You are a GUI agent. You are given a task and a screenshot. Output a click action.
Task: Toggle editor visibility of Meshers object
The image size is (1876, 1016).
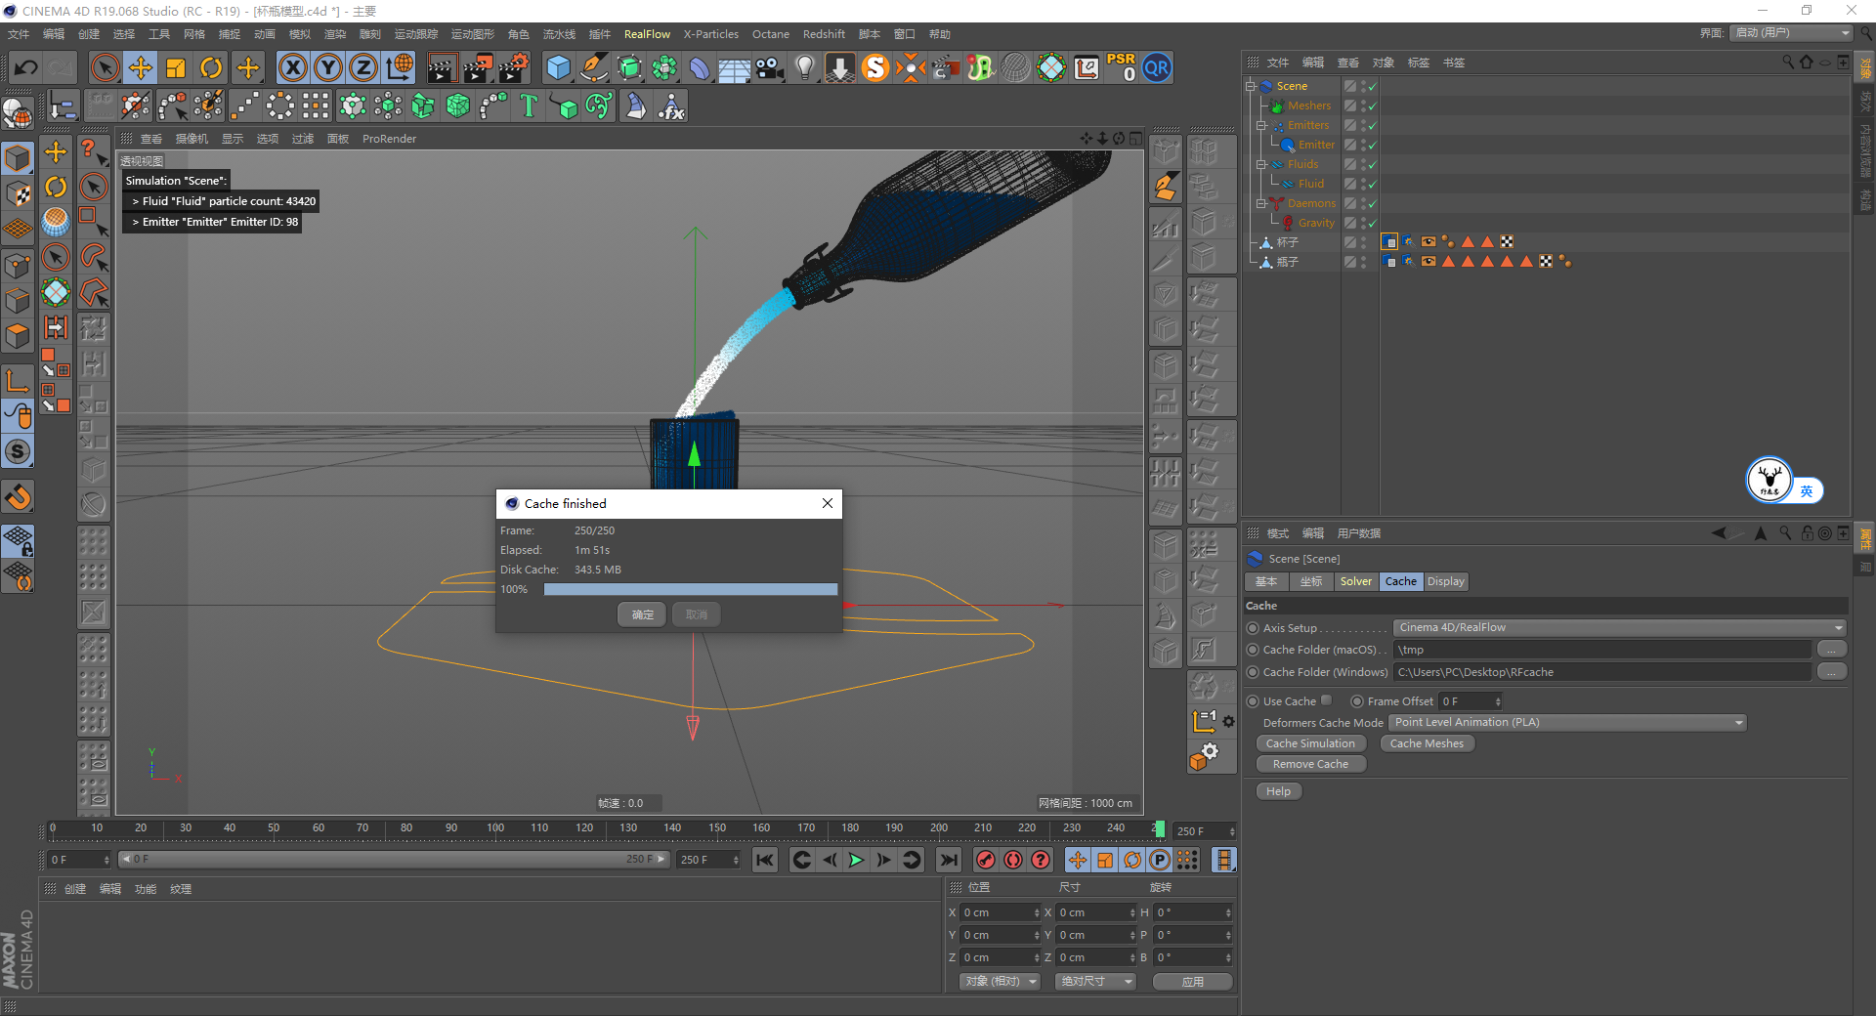coord(1364,103)
